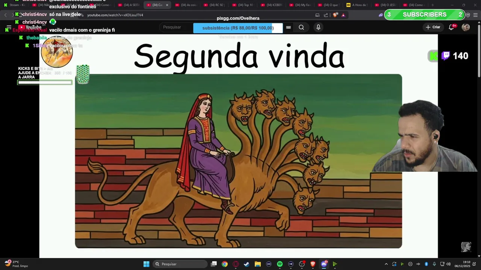Switch to the 'O JESUS' tab
This screenshot has height=270, width=481.
(386, 5)
